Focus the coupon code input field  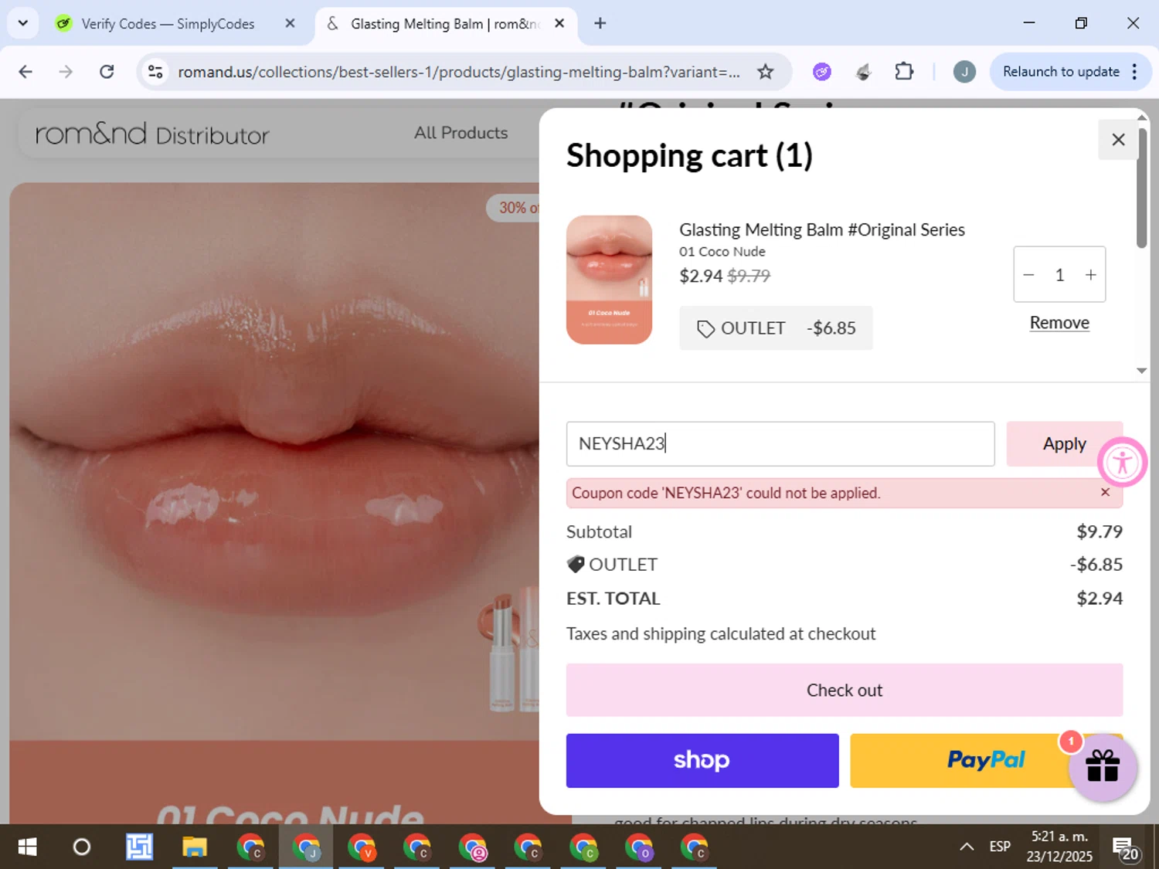point(780,444)
